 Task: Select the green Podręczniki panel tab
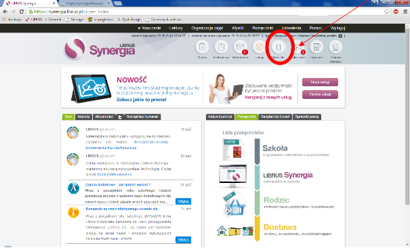click(x=247, y=117)
